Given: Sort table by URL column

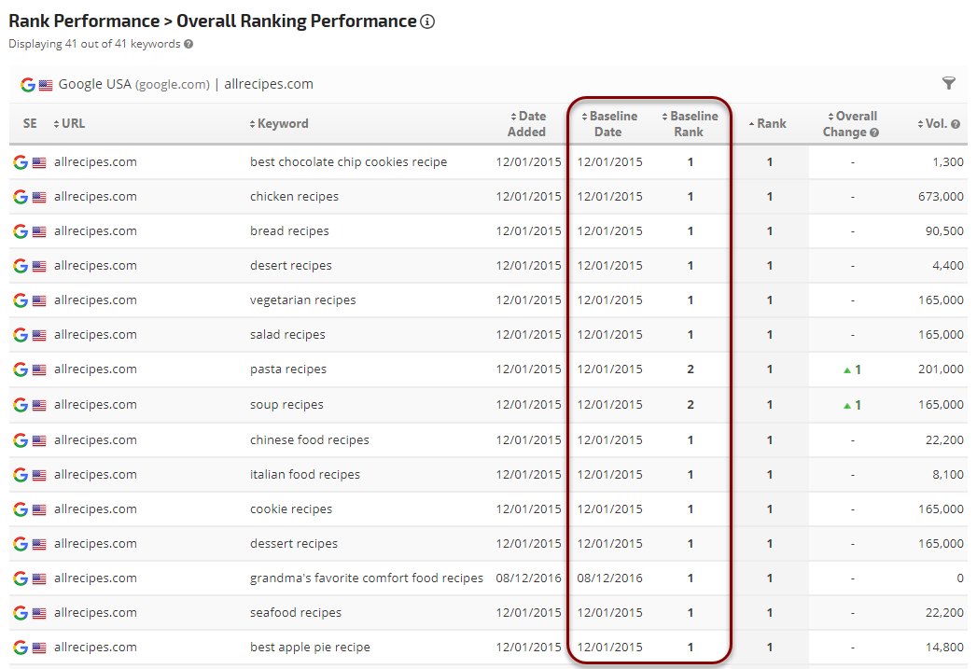Looking at the screenshot, I should 69,124.
